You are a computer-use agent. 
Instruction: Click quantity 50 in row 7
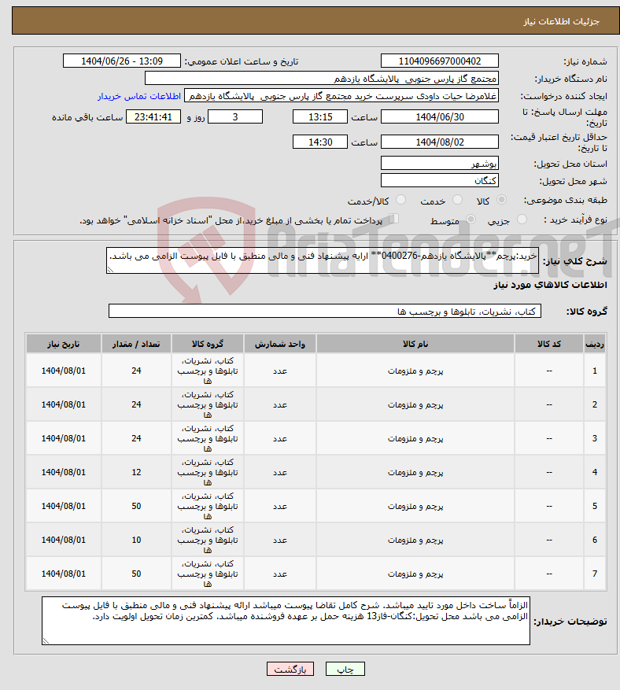click(136, 574)
